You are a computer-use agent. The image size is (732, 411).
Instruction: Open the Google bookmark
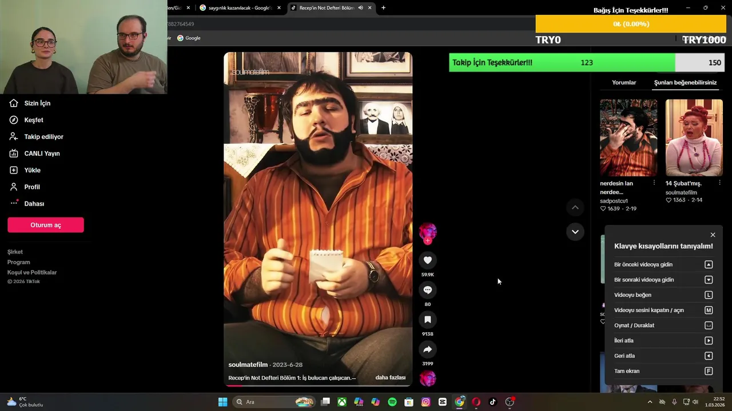(x=189, y=38)
